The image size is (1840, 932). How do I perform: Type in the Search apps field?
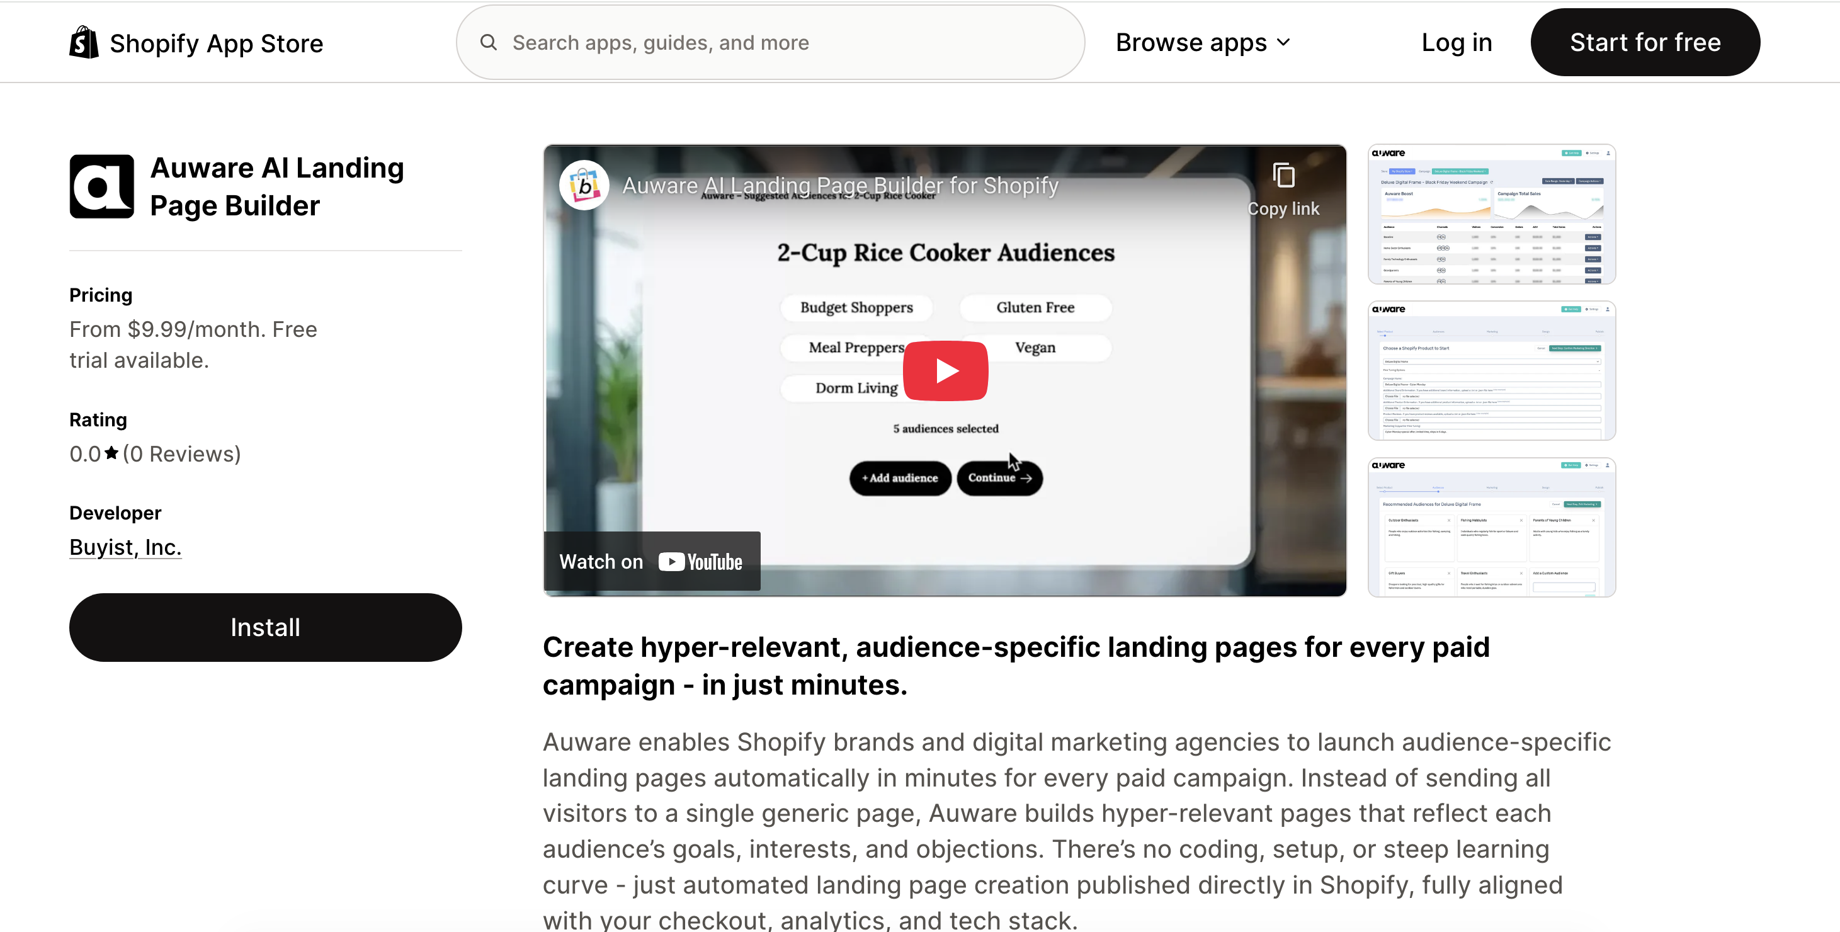click(786, 42)
